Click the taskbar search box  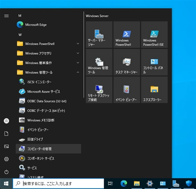click(x=58, y=184)
